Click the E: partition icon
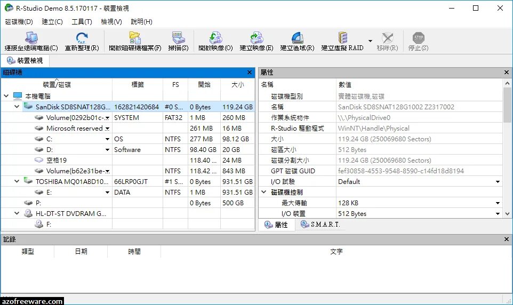 (x=39, y=192)
